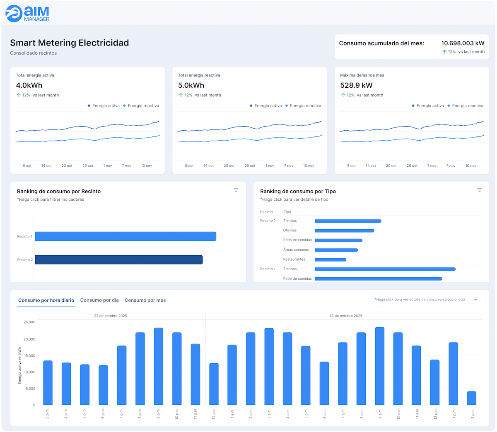Click the 12 a.m. bar on 23 de octubre
Image resolution: width=497 pixels, height=432 pixels.
214,384
